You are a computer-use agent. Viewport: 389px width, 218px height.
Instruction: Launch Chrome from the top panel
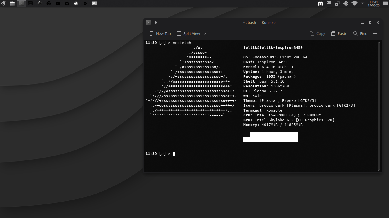point(49,3)
